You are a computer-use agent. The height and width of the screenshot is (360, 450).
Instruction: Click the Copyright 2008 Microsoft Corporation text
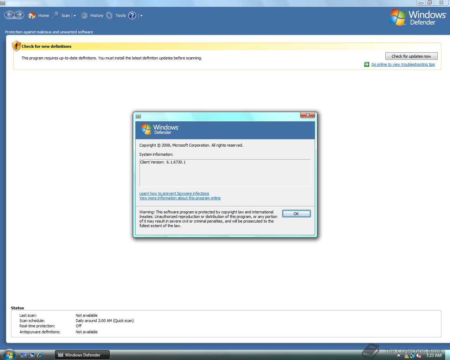pyautogui.click(x=191, y=145)
